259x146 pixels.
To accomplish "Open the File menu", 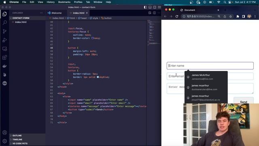I will click(24, 2).
